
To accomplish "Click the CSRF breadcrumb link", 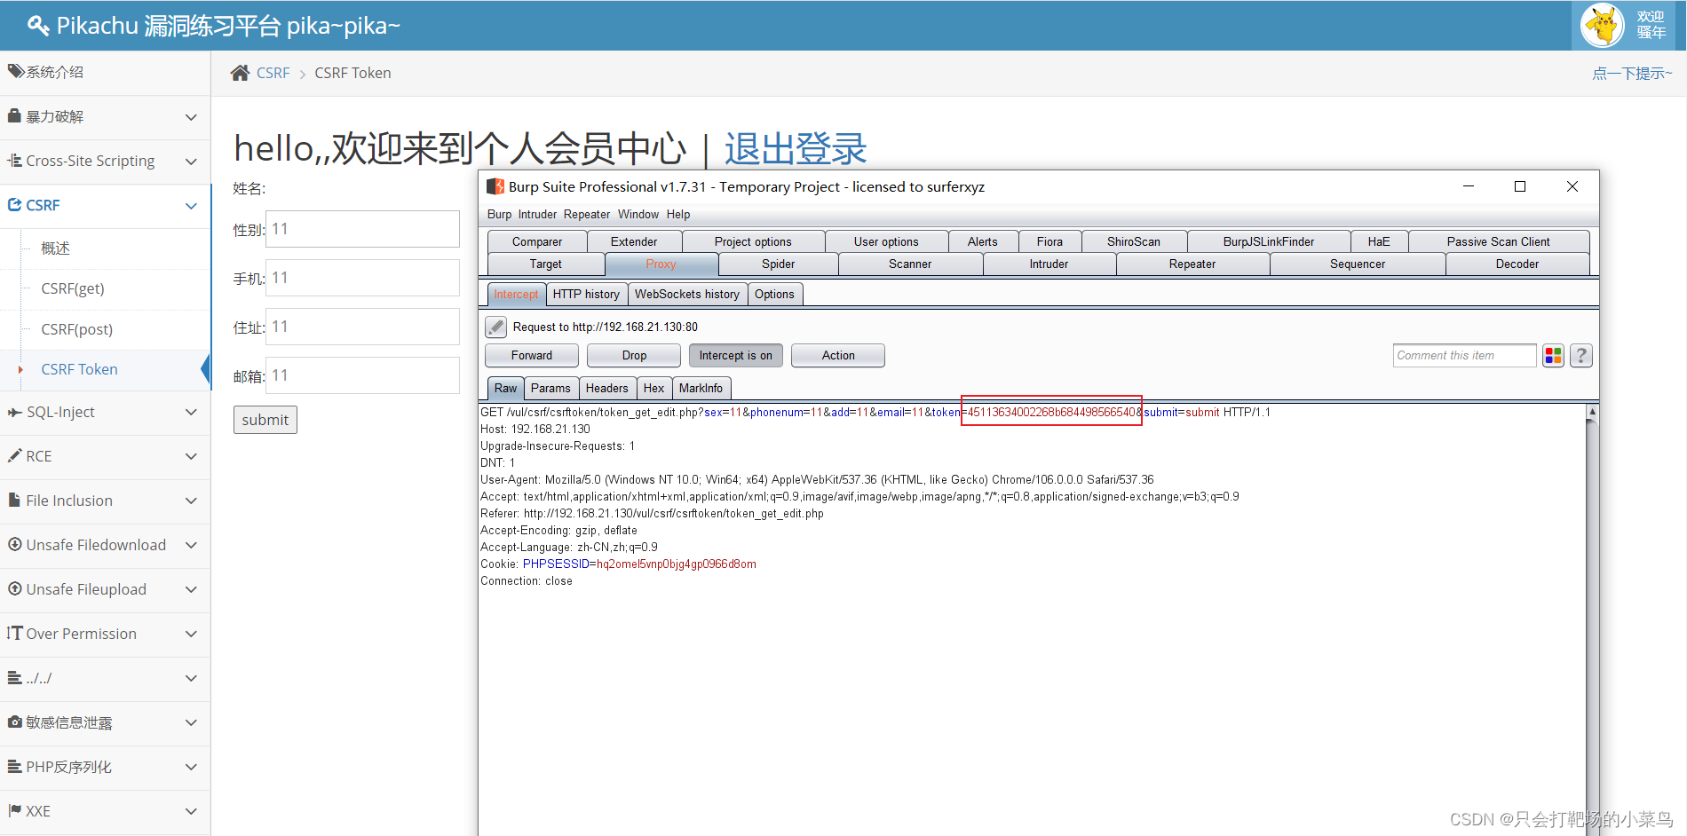I will [273, 73].
